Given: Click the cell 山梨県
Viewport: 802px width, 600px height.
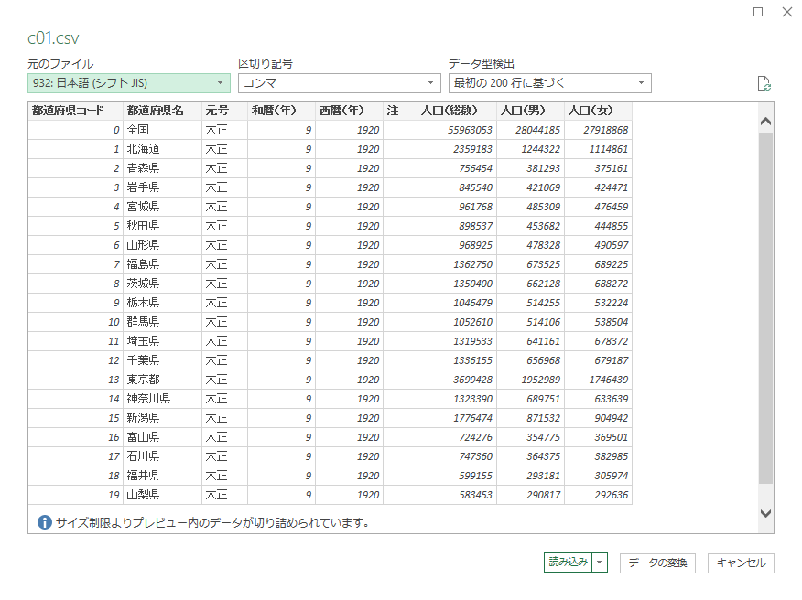Looking at the screenshot, I should (162, 495).
